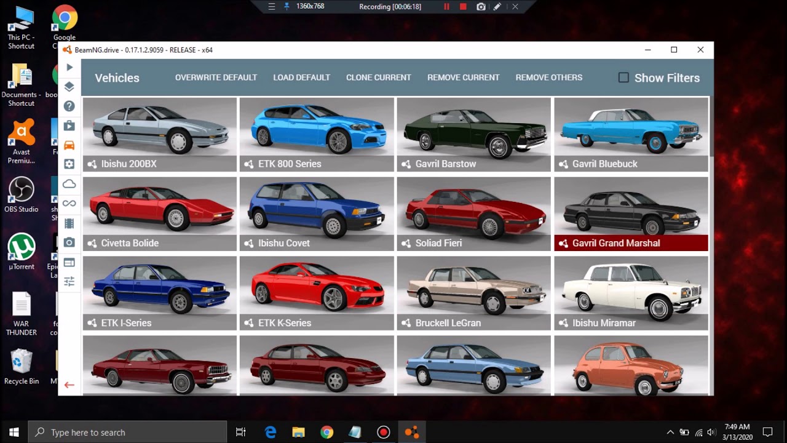
Task: Pause the screen recording
Action: tap(446, 7)
